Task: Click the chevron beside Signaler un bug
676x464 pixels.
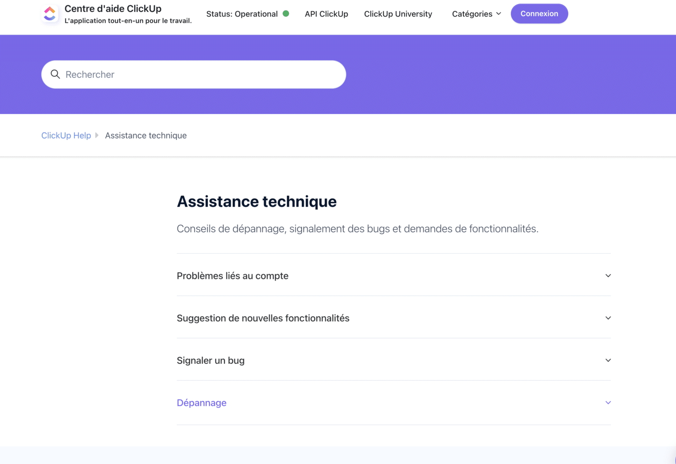Action: click(608, 360)
